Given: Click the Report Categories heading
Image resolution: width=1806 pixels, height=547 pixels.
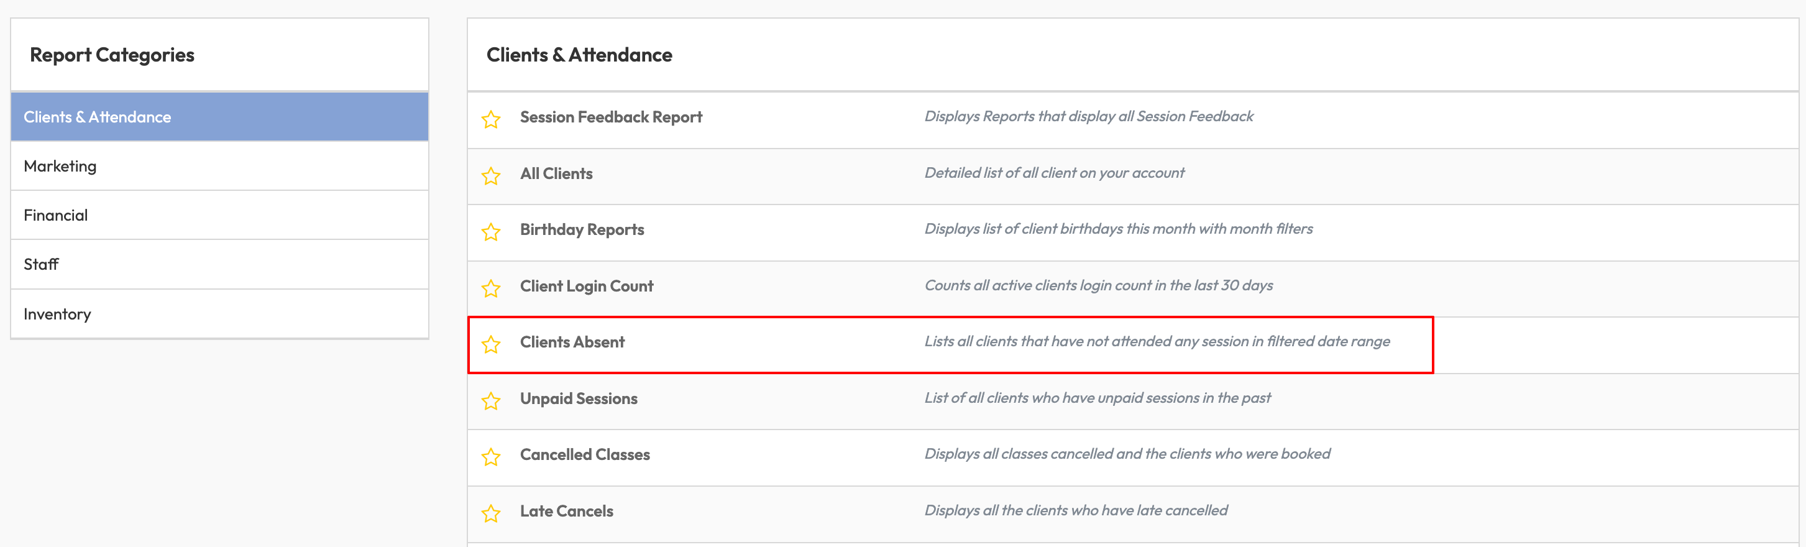Looking at the screenshot, I should [x=112, y=55].
